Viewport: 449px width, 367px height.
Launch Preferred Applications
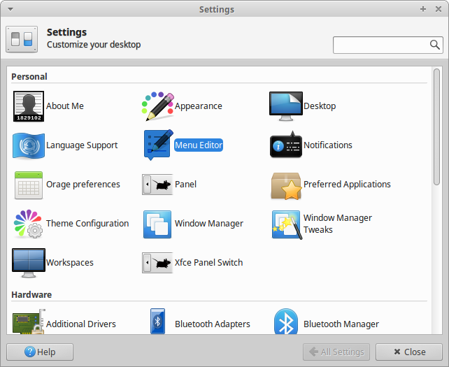coord(286,185)
